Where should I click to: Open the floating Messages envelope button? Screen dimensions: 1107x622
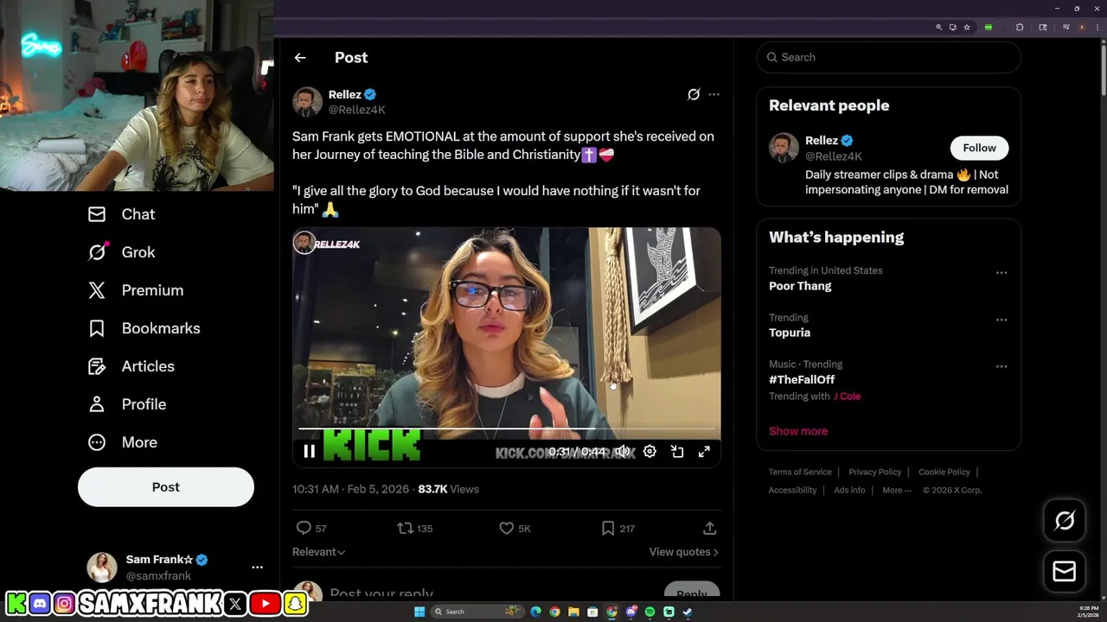pos(1065,571)
